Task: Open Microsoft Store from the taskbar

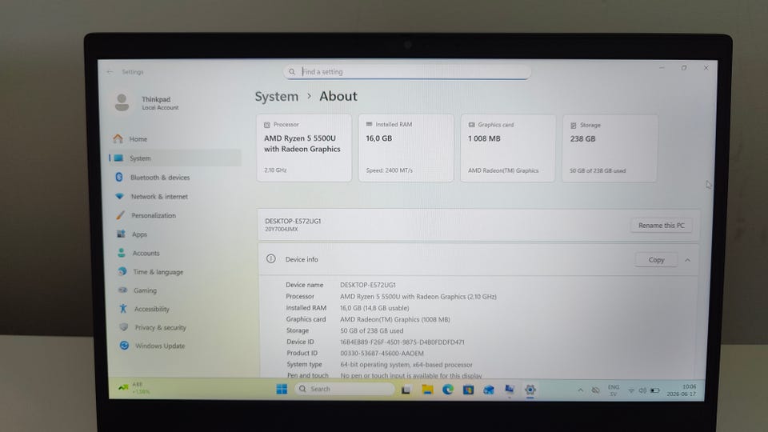Action: click(x=468, y=390)
